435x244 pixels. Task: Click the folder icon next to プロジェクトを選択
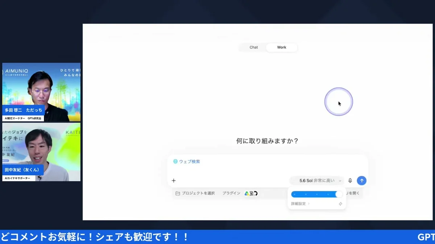click(178, 193)
